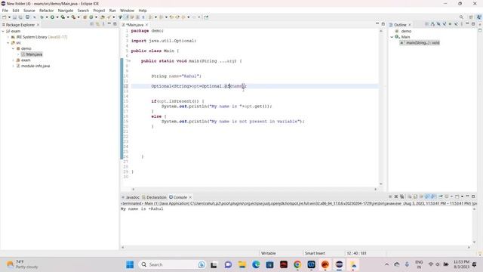Click the magnifier search icon top right
The height and width of the screenshot is (272, 483).
(x=461, y=17)
